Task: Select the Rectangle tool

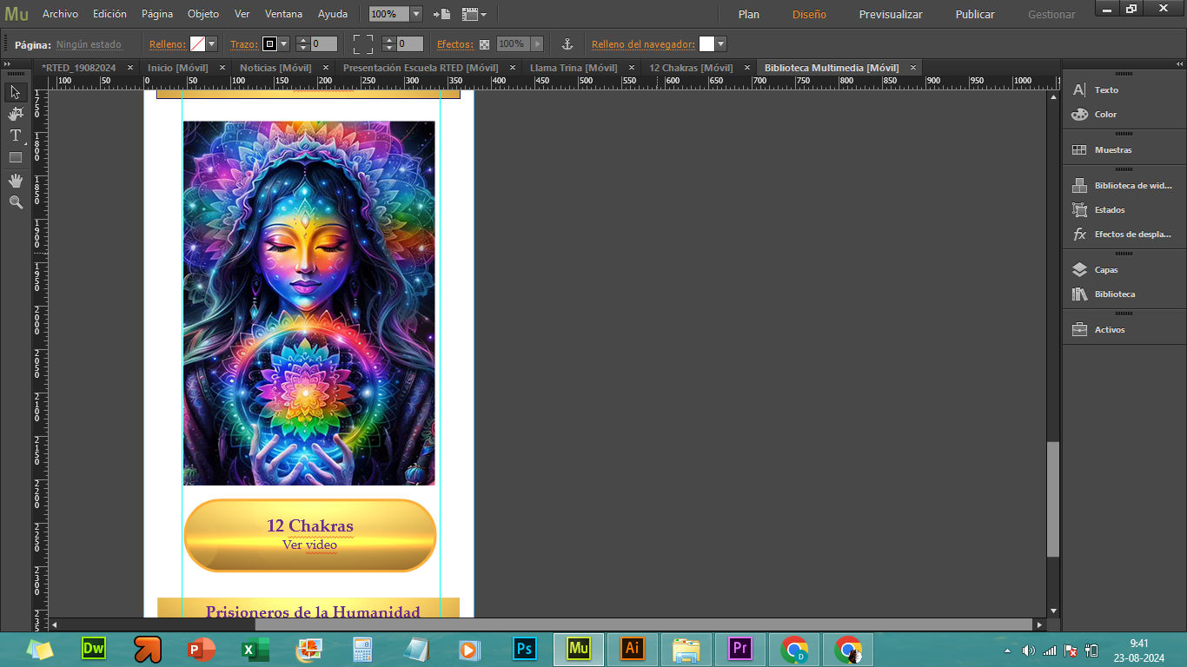Action: click(x=15, y=157)
